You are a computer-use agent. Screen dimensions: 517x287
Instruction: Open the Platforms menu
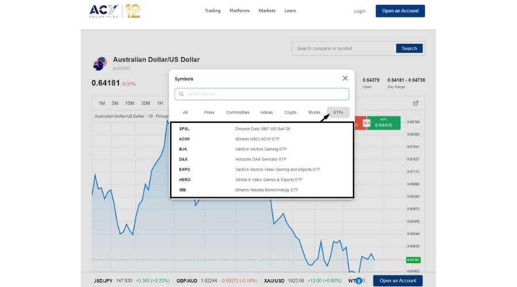pyautogui.click(x=240, y=11)
